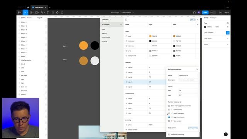Check Show in all supported properties
The height and width of the screenshot is (139, 247).
pyautogui.click(x=169, y=106)
